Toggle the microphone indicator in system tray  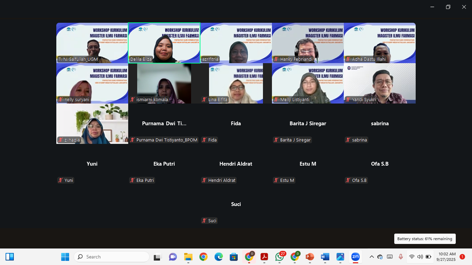[x=401, y=257]
